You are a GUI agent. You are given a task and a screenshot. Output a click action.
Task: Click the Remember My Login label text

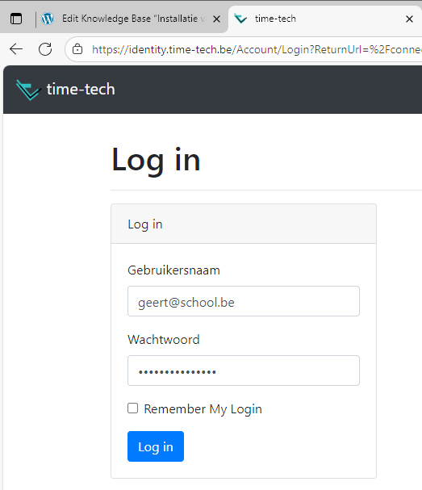pos(203,409)
